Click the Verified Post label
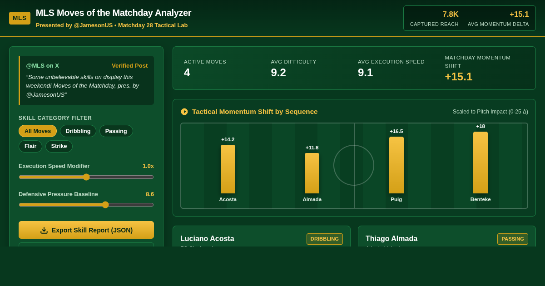Image resolution: width=545 pixels, height=286 pixels. 130,65
